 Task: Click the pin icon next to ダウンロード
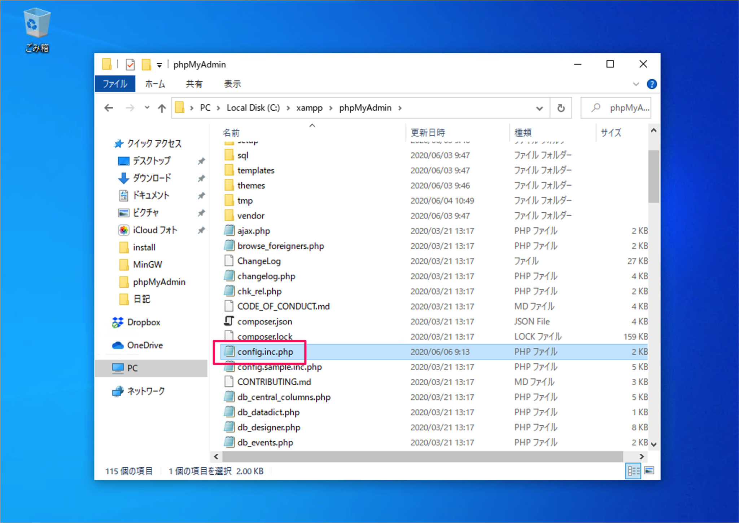coord(201,178)
